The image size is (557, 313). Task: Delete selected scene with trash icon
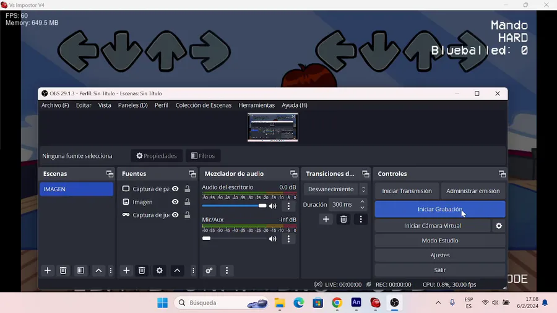click(63, 270)
